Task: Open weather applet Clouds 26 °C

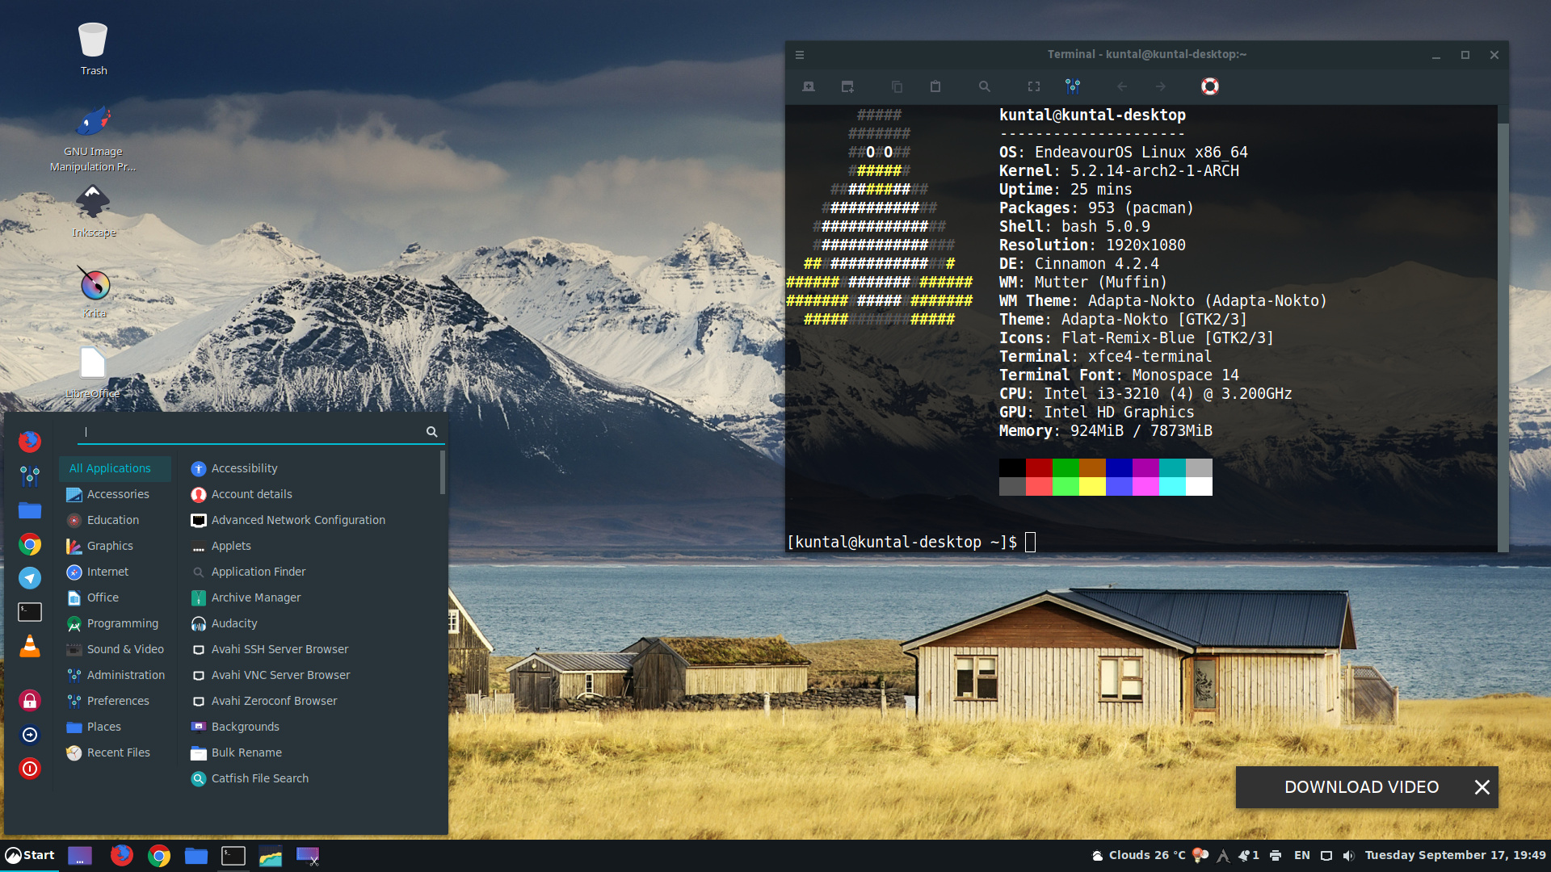Action: pyautogui.click(x=1140, y=856)
